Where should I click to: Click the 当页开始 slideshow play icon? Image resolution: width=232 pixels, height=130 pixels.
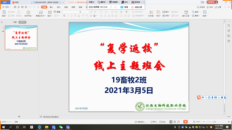pyautogui.click(x=28, y=12)
